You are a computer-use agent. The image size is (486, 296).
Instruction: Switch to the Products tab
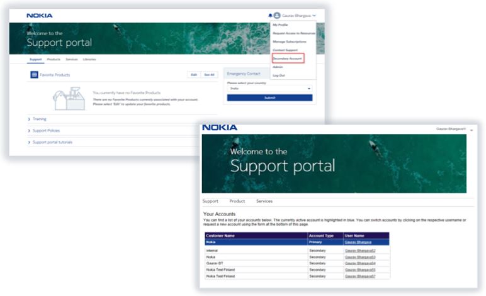coord(54,59)
